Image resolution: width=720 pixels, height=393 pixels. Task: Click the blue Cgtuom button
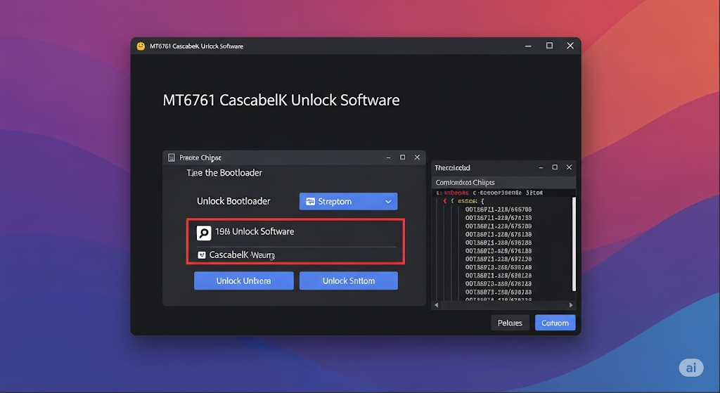coord(555,323)
